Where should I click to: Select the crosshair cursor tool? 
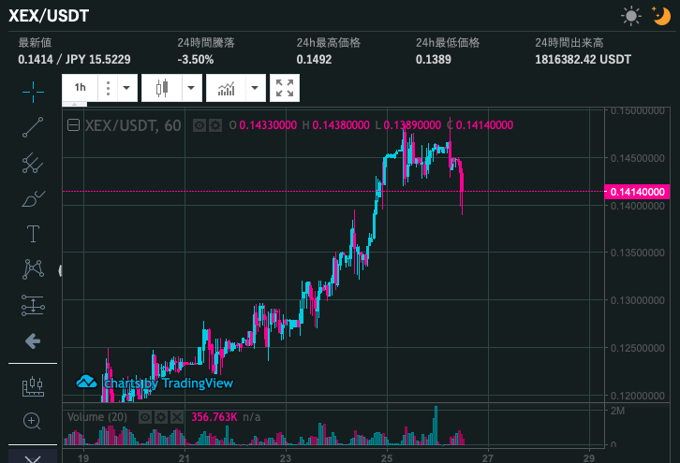pos(33,91)
